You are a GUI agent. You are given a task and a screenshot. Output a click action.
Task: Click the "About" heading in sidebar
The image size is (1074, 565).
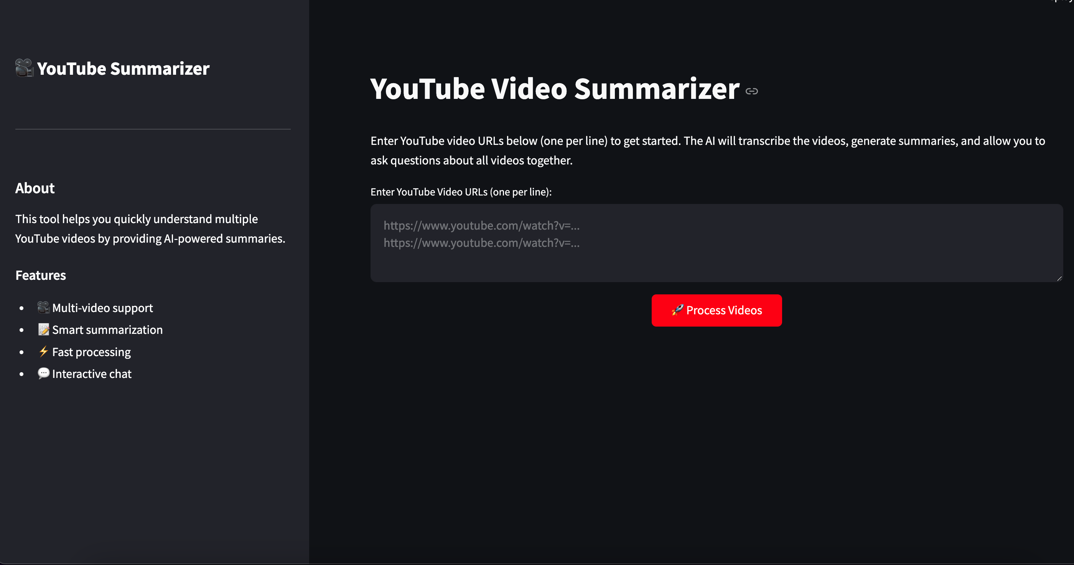35,188
